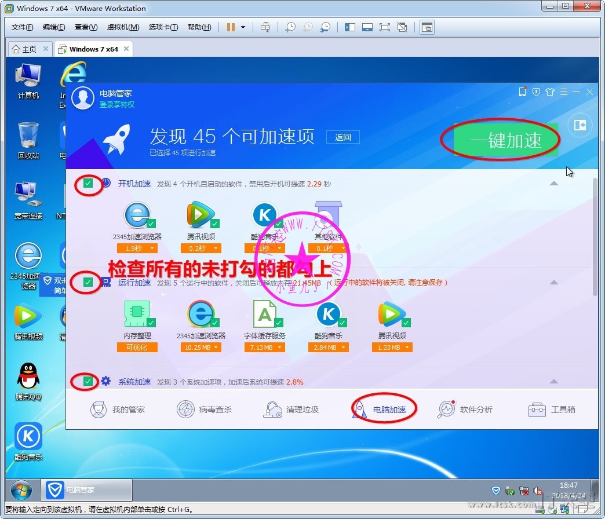Click the user avatar to log in
This screenshot has width=605, height=519.
[83, 98]
